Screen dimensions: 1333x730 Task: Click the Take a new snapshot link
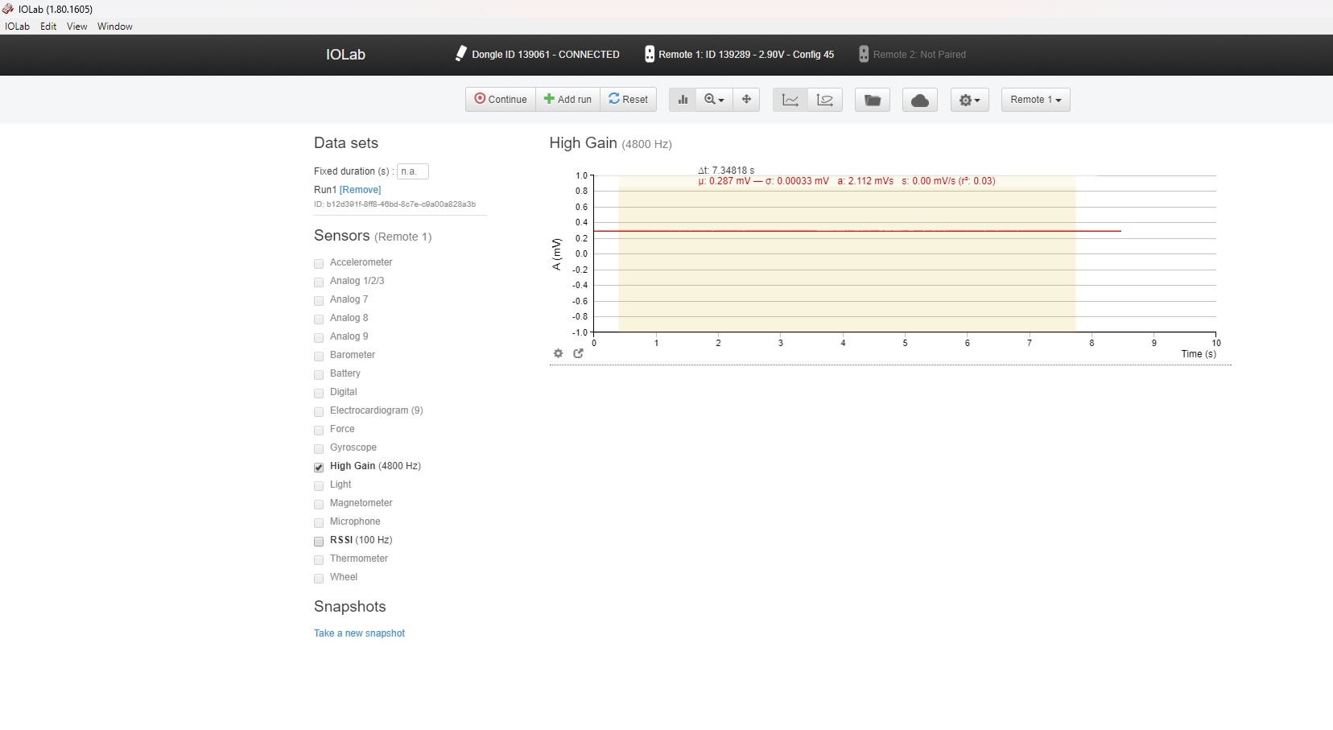[359, 633]
